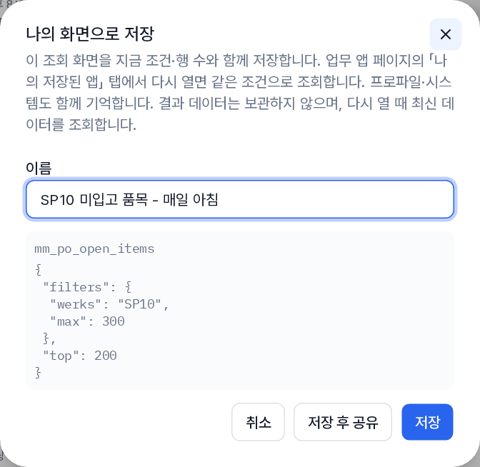Click the blue 저장 button

tap(427, 422)
